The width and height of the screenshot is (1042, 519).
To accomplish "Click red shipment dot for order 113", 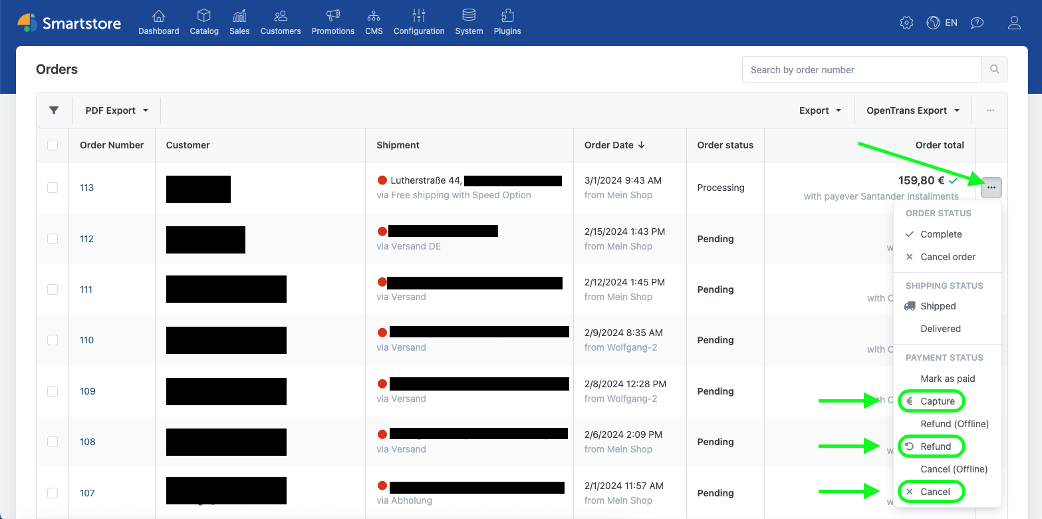I will tap(382, 180).
